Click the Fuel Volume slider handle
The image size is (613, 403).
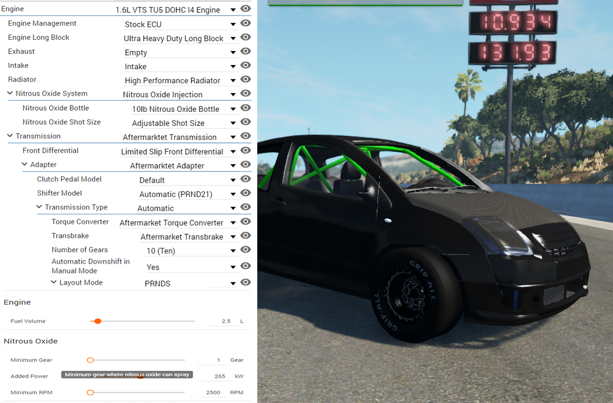[98, 322]
